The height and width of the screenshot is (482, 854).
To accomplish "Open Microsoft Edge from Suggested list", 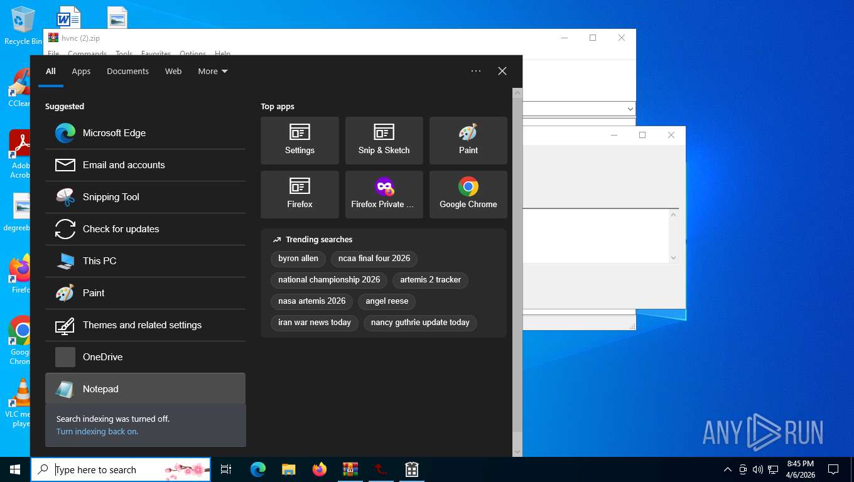I will [145, 133].
